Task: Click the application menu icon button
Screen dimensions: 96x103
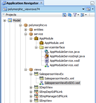Action: 88,9
